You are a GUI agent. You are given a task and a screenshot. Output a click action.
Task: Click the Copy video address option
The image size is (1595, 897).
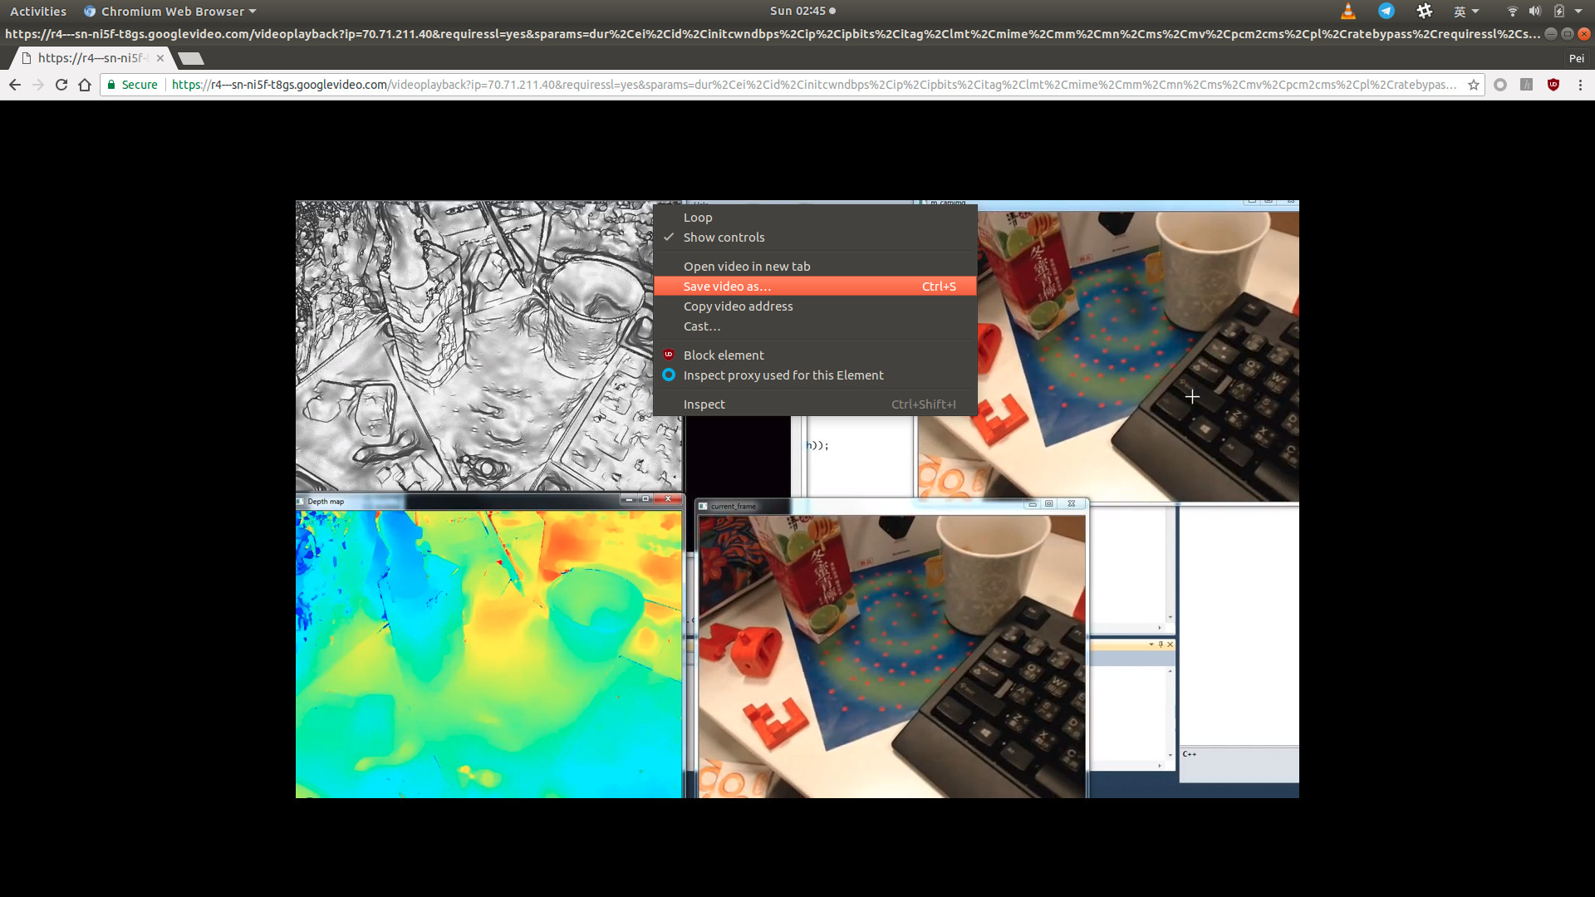click(739, 306)
